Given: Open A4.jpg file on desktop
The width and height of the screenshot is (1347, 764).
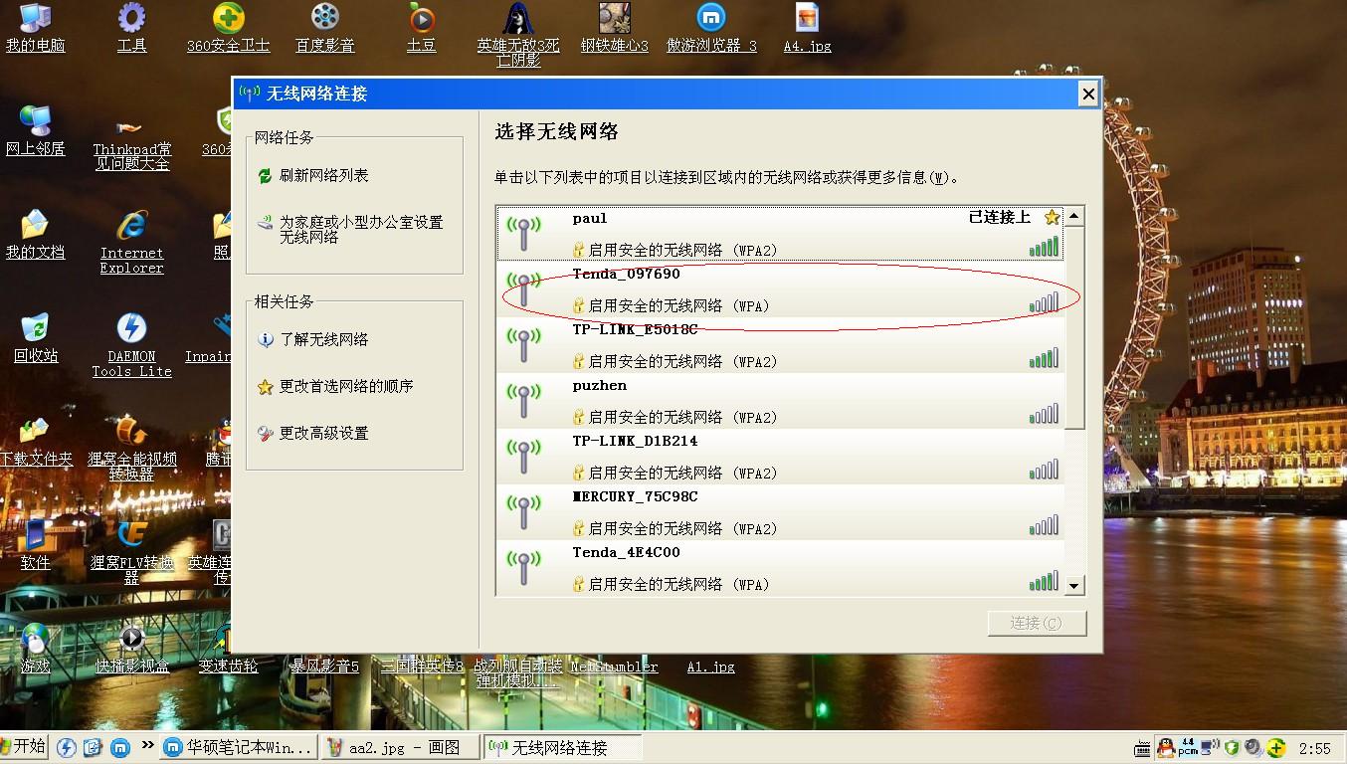Looking at the screenshot, I should 807,28.
